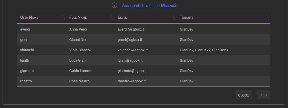Click tenants GianDev, GianDev2, GianDev3 cell
288x108 pixels.
click(x=204, y=50)
